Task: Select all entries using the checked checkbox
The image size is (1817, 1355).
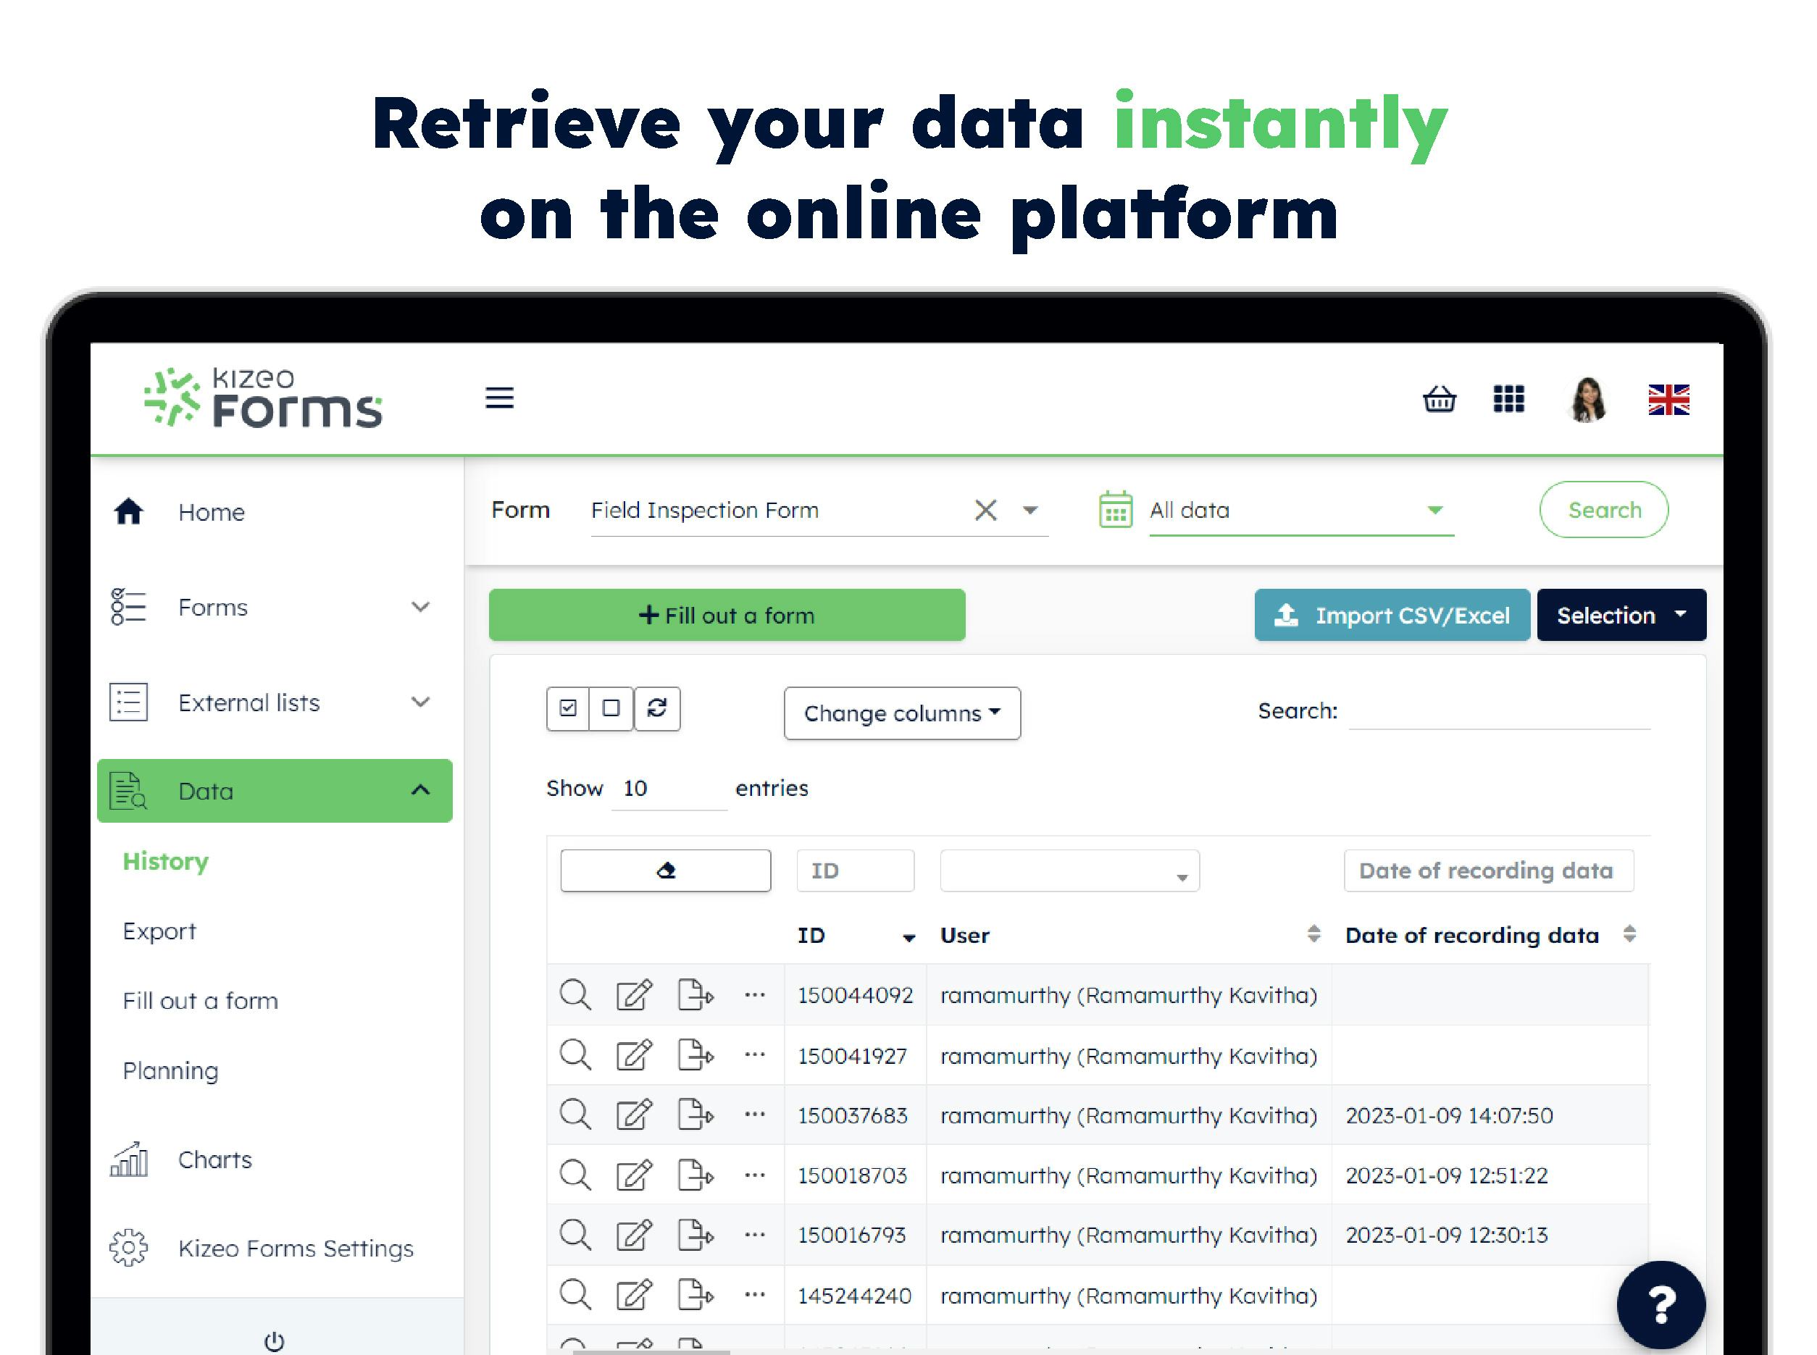Action: (x=568, y=709)
